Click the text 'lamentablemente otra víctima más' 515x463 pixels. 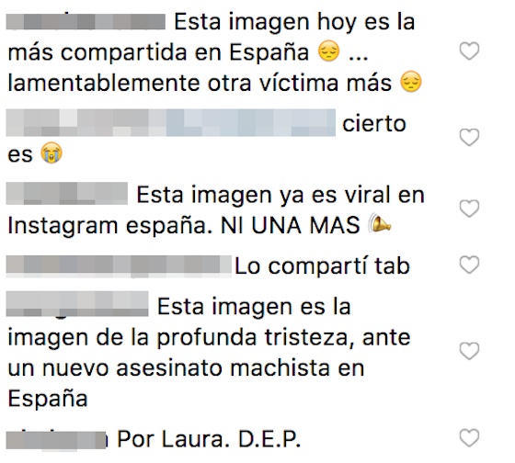pos(200,83)
